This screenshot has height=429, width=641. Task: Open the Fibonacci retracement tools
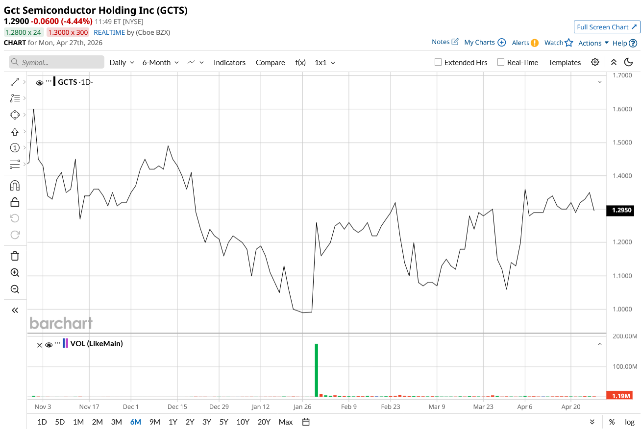[x=15, y=98]
